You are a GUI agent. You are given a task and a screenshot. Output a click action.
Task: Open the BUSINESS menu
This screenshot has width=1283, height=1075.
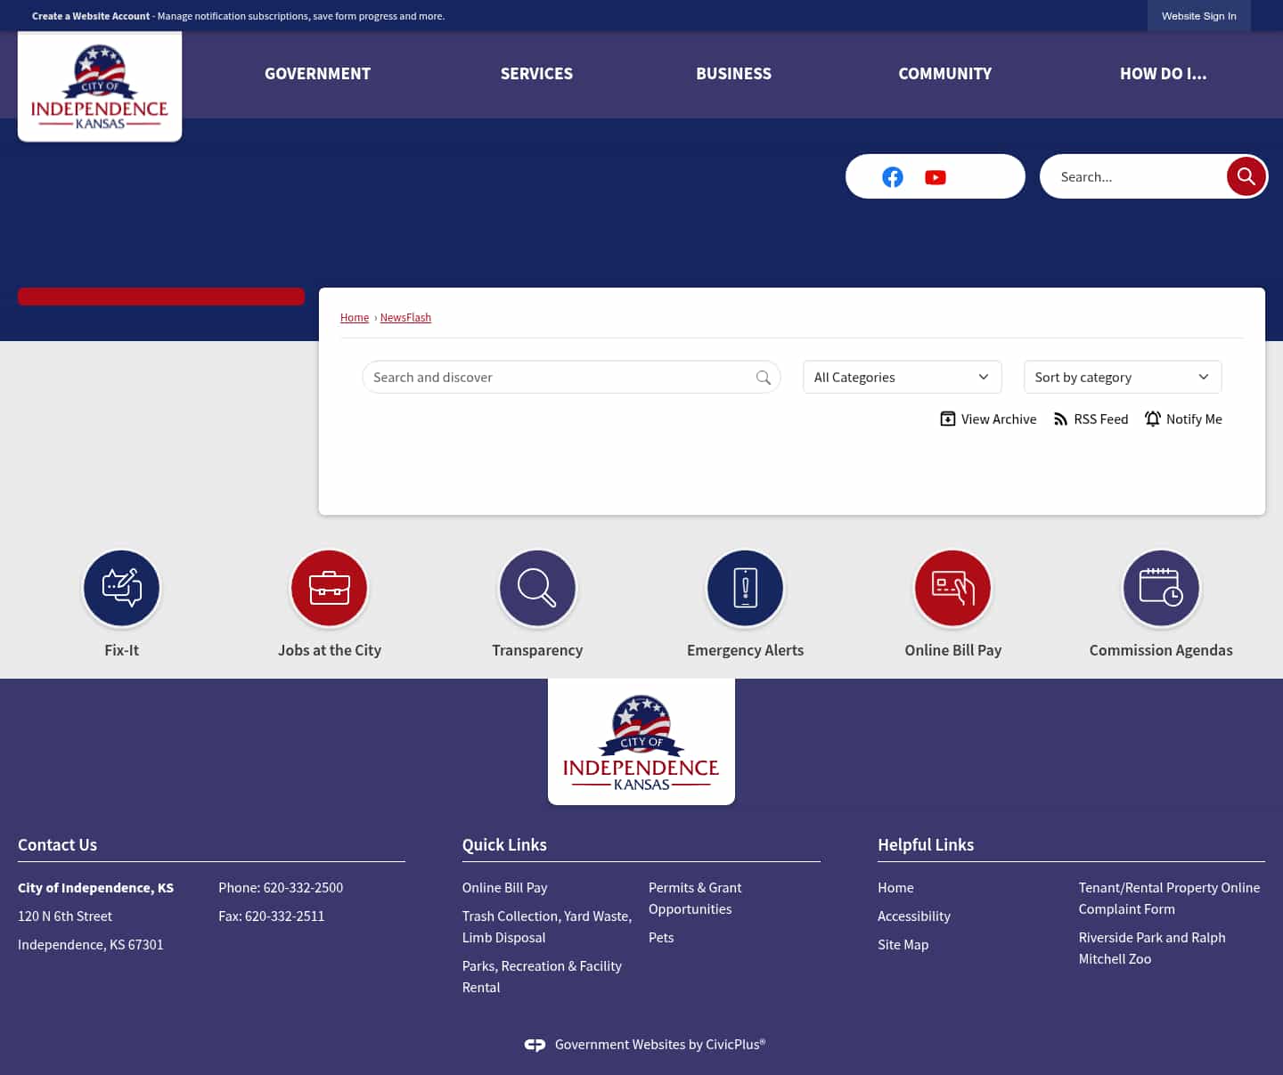point(733,74)
